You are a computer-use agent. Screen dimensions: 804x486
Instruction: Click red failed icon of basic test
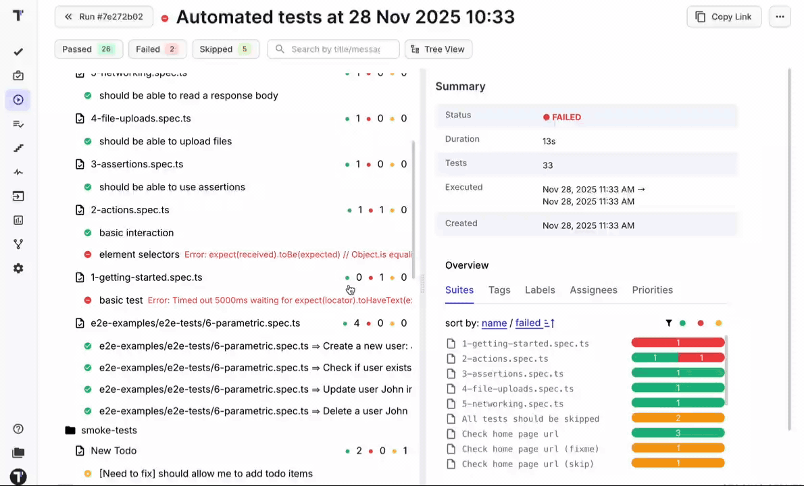[x=88, y=300]
